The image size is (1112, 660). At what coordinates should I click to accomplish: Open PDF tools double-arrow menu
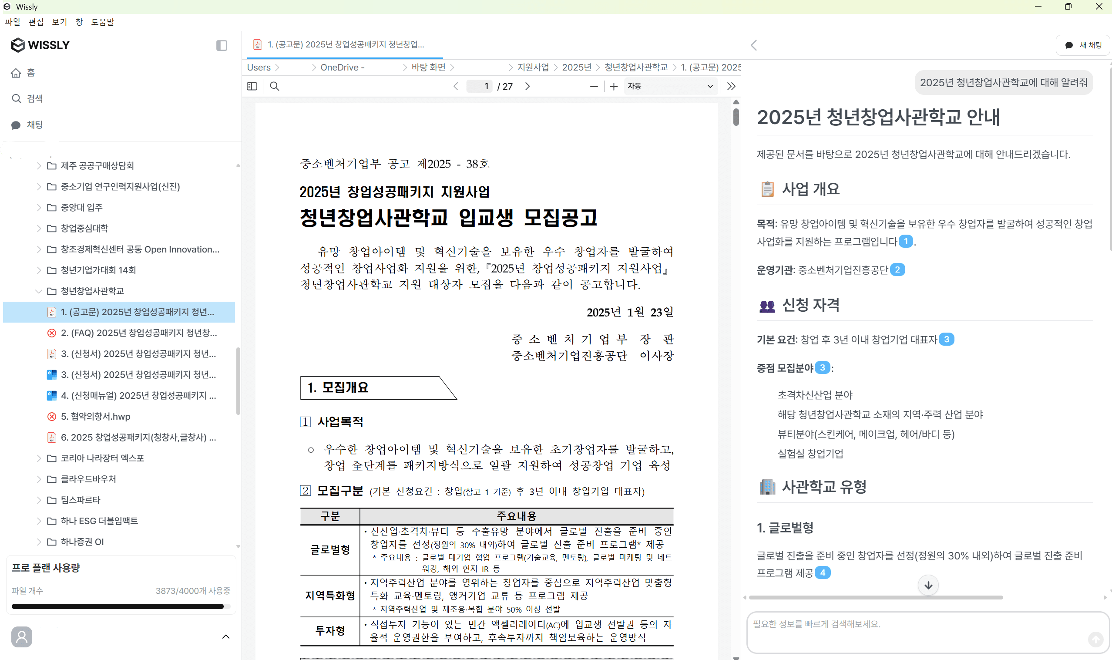click(x=731, y=86)
